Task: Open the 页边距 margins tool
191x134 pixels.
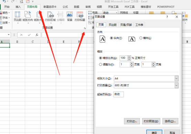Action: coord(18,18)
